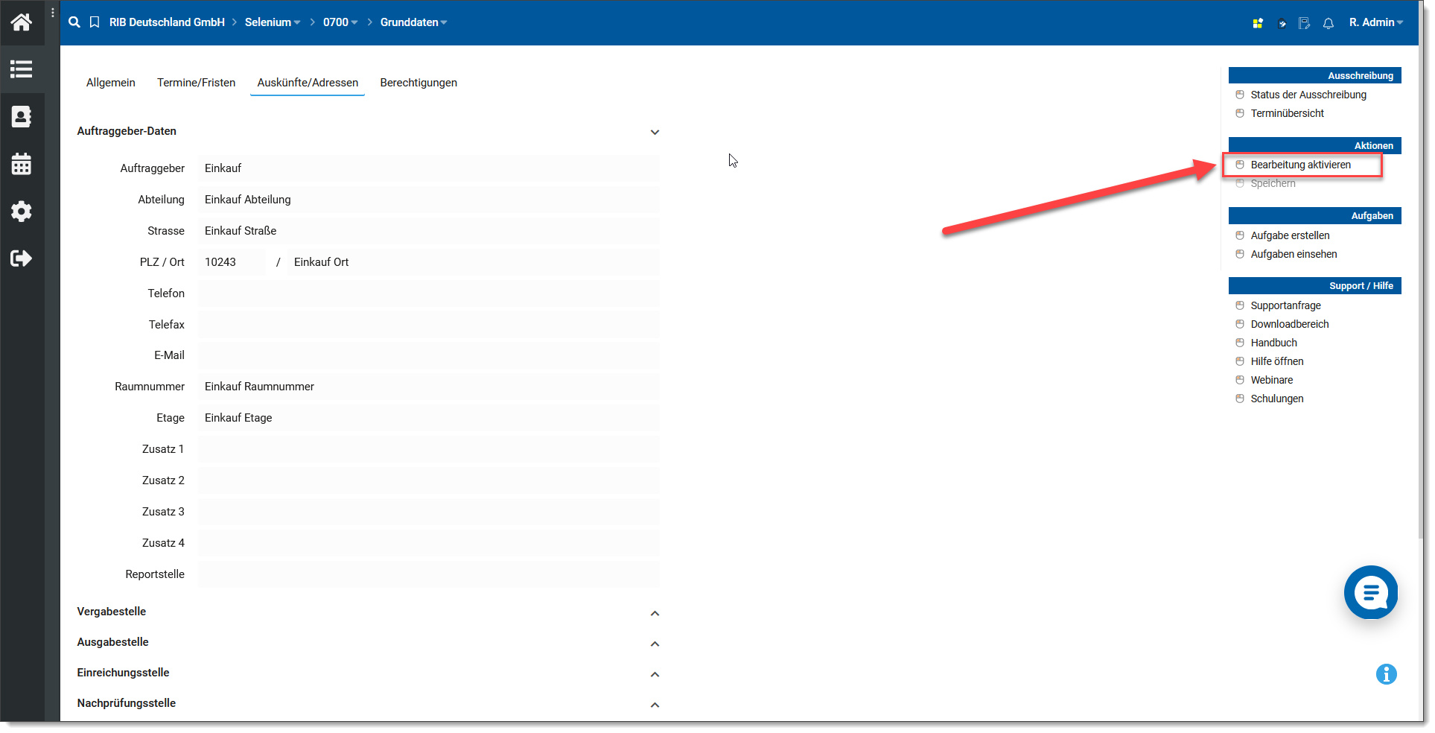This screenshot has height=733, width=1435.
Task: Click the Reportstelle input field
Action: (x=429, y=574)
